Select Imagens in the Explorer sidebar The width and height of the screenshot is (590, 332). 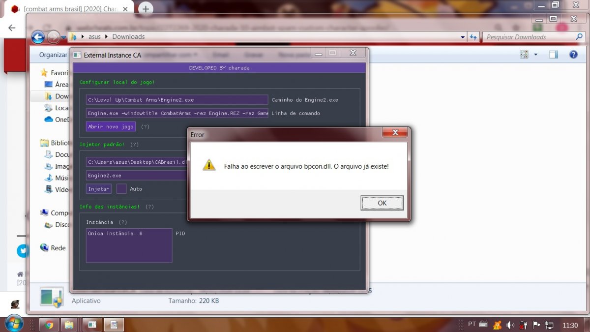coord(57,166)
